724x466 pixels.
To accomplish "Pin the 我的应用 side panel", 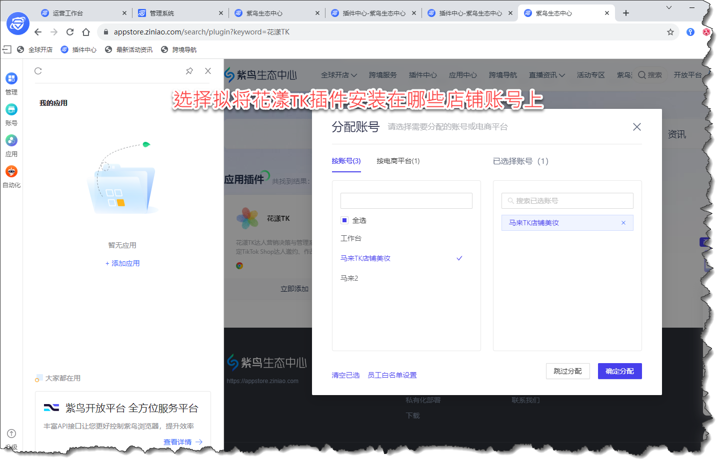I will coord(189,71).
